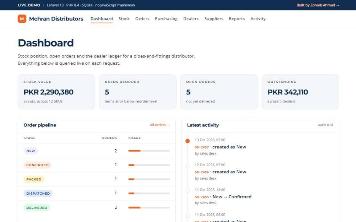Click the SHARE column header
356x222 pixels.
pos(134,138)
